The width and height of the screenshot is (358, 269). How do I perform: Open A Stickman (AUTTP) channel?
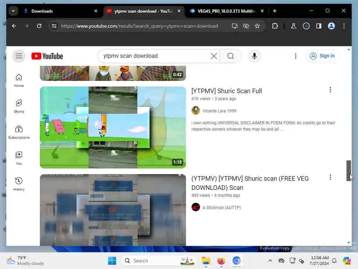(x=221, y=208)
